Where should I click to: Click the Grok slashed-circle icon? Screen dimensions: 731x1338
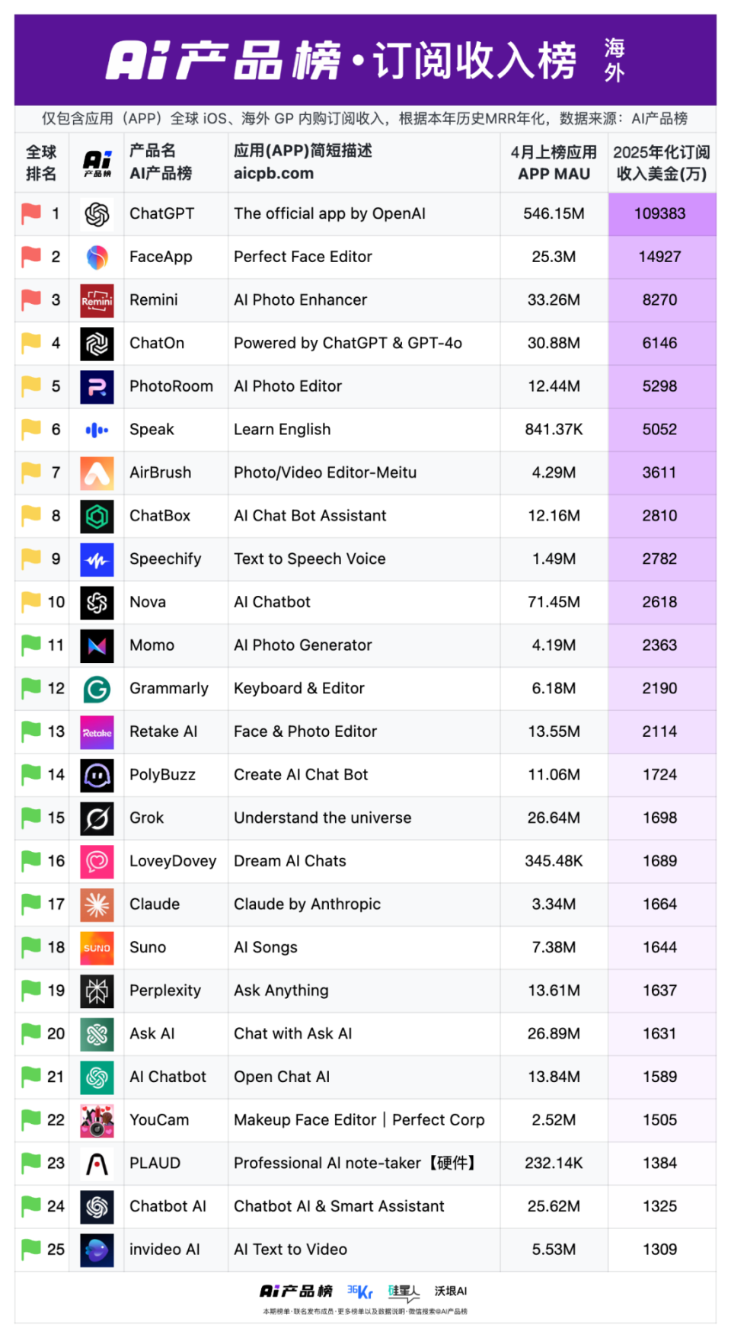pyautogui.click(x=97, y=819)
